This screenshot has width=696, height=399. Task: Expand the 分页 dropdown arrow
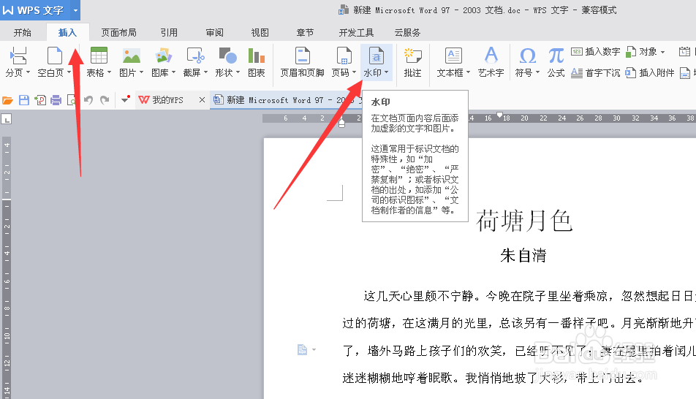(29, 72)
